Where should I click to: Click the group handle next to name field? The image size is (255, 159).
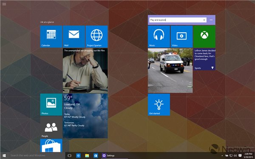[x=211, y=20]
